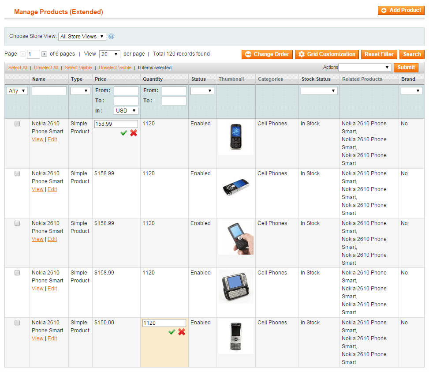429x372 pixels.
Task: Open the Brand filter dropdown
Action: coord(411,91)
